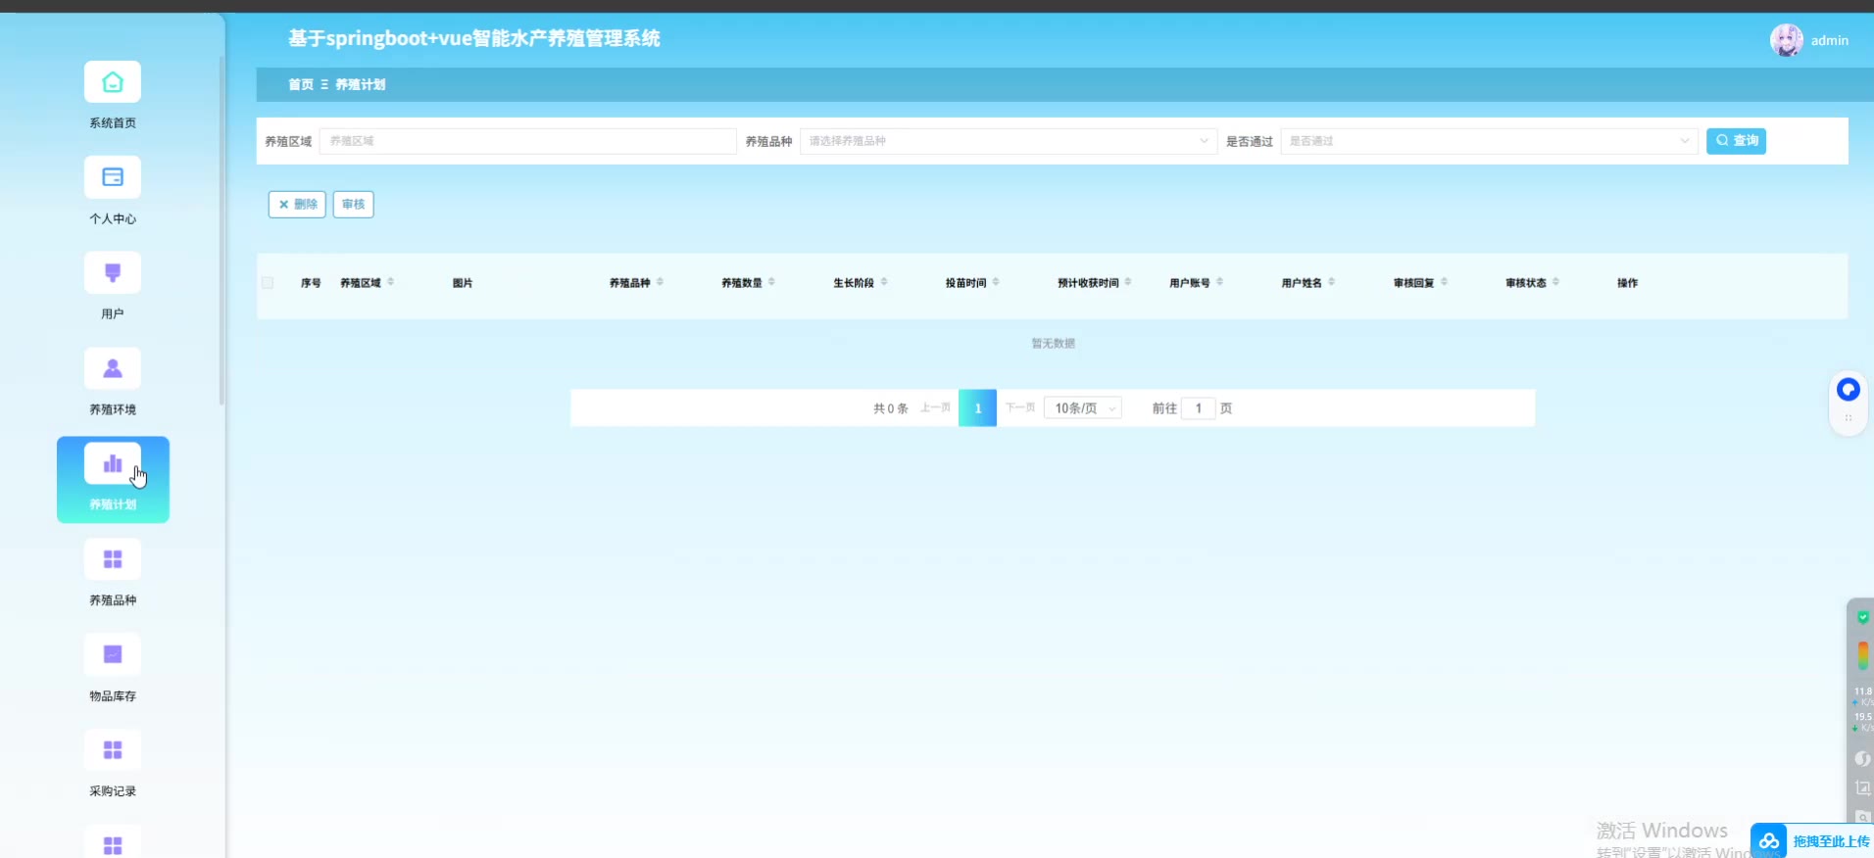Open the 是否通过 filter dropdown
The width and height of the screenshot is (1874, 858).
pyautogui.click(x=1489, y=141)
